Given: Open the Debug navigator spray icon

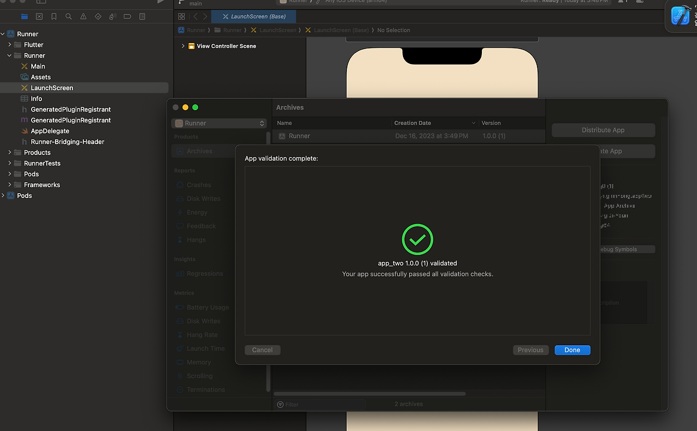Looking at the screenshot, I should point(113,17).
